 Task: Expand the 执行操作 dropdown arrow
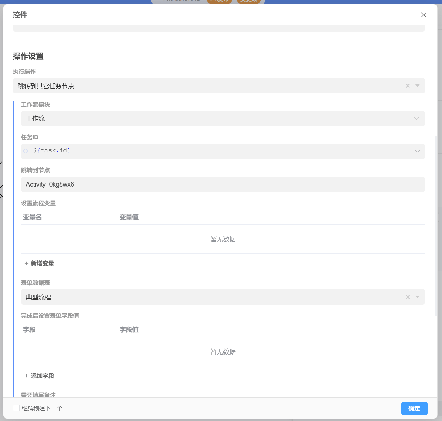[417, 86]
